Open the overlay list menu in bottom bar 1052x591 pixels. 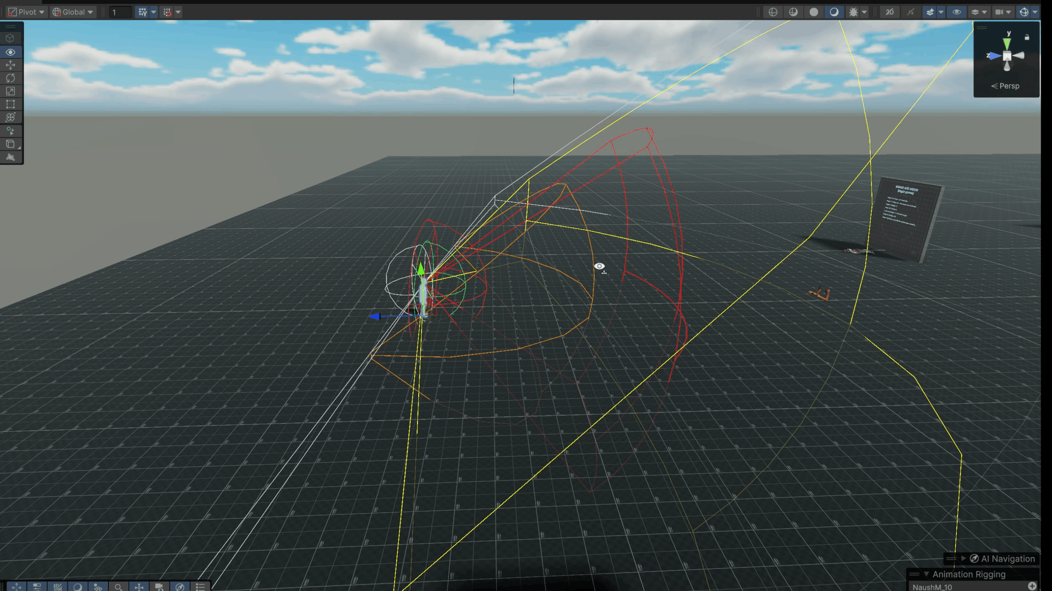coord(200,587)
